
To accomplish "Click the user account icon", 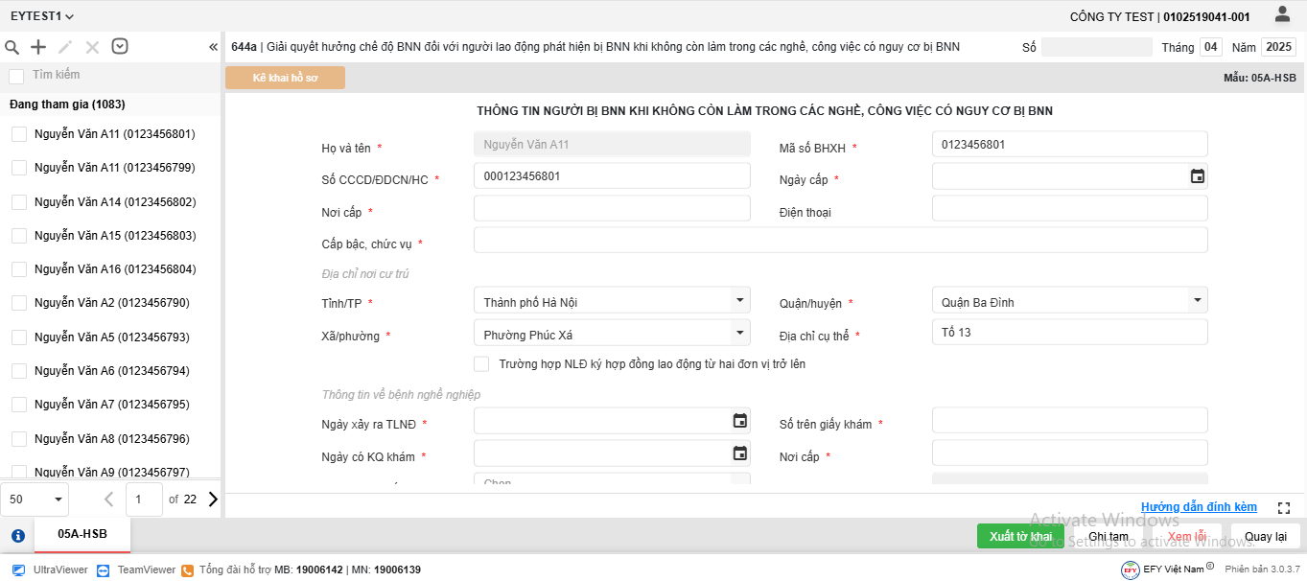I will tap(1282, 14).
